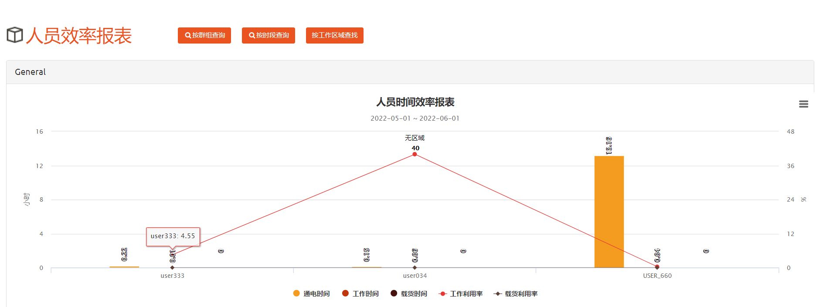The width and height of the screenshot is (816, 307).
Task: Click the user034 diamond marker on the baseline
Action: coord(415,267)
